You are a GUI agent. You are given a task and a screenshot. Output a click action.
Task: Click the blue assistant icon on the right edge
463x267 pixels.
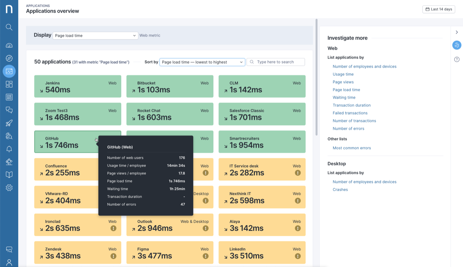456,45
